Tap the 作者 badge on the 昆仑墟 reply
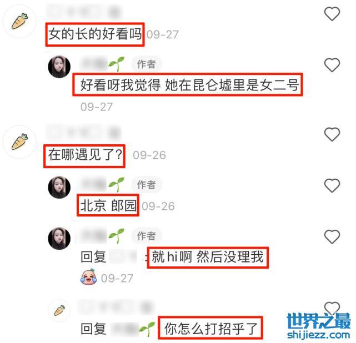 (x=147, y=64)
